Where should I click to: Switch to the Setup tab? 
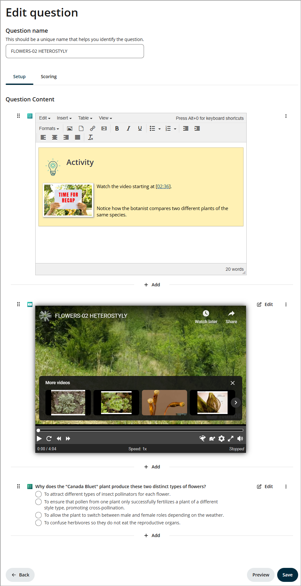(x=19, y=77)
